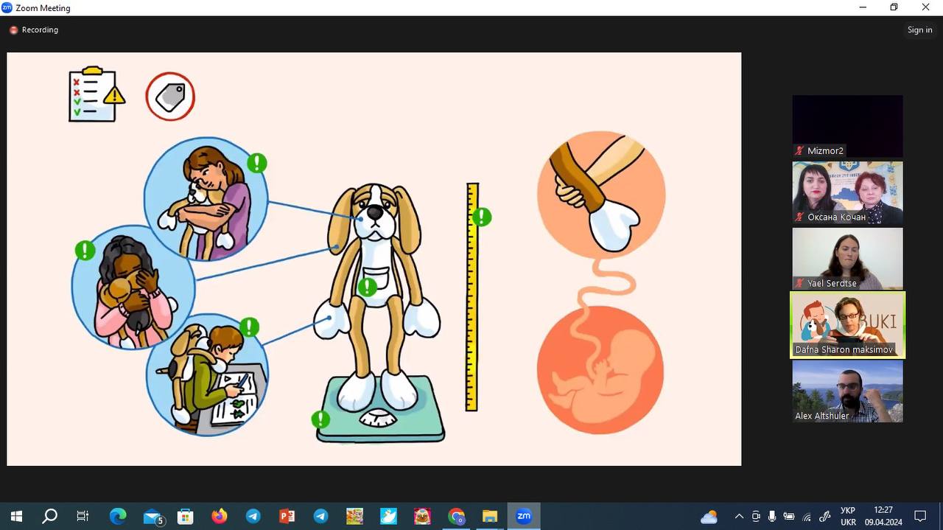Select Dafna Sharon maksimov's video thumbnail
Viewport: 943px width, 530px height.
click(x=847, y=325)
